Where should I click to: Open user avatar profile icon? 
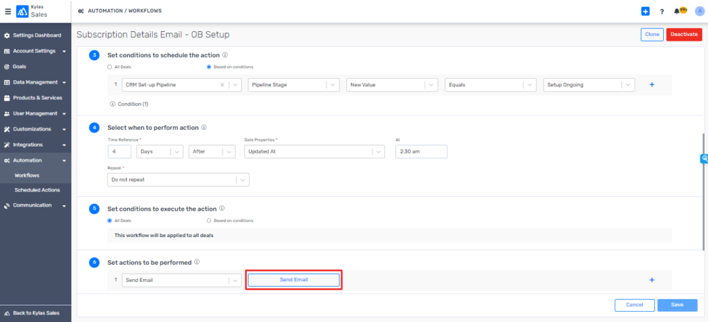(x=700, y=11)
